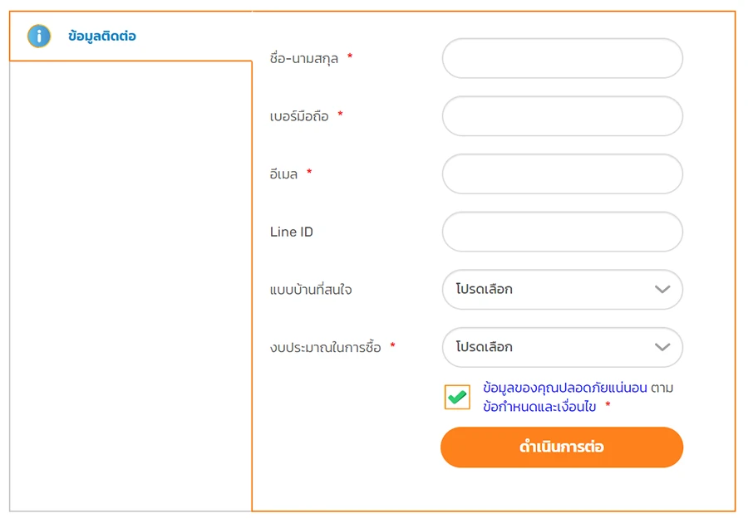Image resolution: width=748 pixels, height=523 pixels.
Task: Click the ชื่อ-นามสกุล input field
Action: click(x=562, y=58)
